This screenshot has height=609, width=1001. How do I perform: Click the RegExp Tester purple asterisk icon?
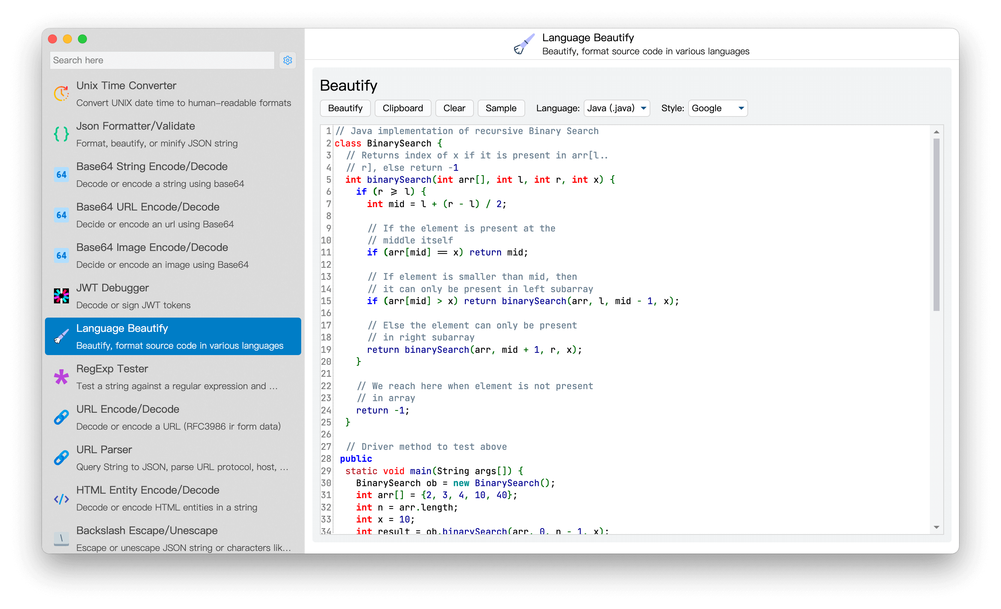(x=61, y=377)
